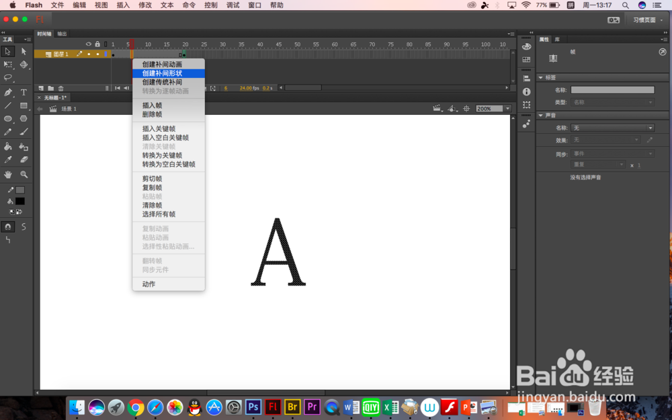Click swap colors icon in tools
Screen dimensions: 672x420
pos(19,212)
